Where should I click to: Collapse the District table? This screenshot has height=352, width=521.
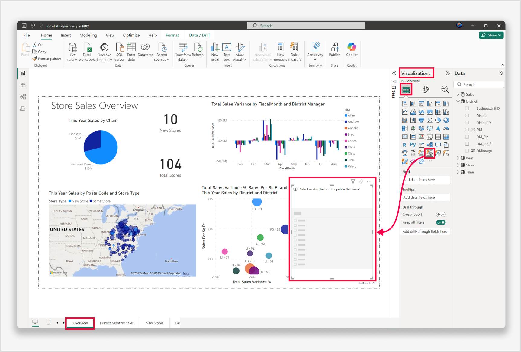(x=458, y=102)
